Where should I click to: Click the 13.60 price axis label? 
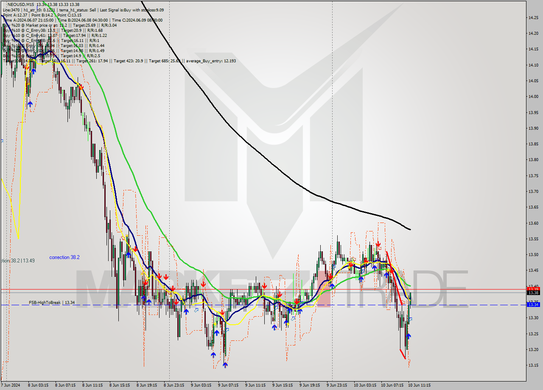(533, 223)
